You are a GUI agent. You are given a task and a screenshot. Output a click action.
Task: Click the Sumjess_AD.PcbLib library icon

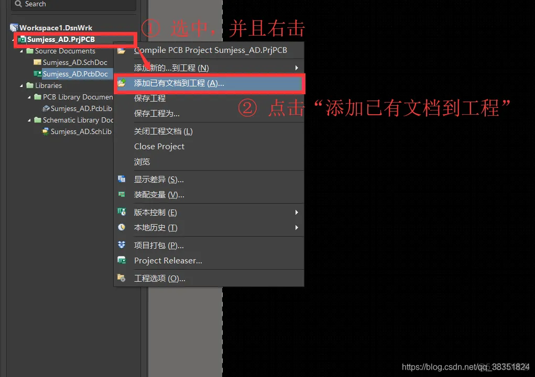pos(46,108)
